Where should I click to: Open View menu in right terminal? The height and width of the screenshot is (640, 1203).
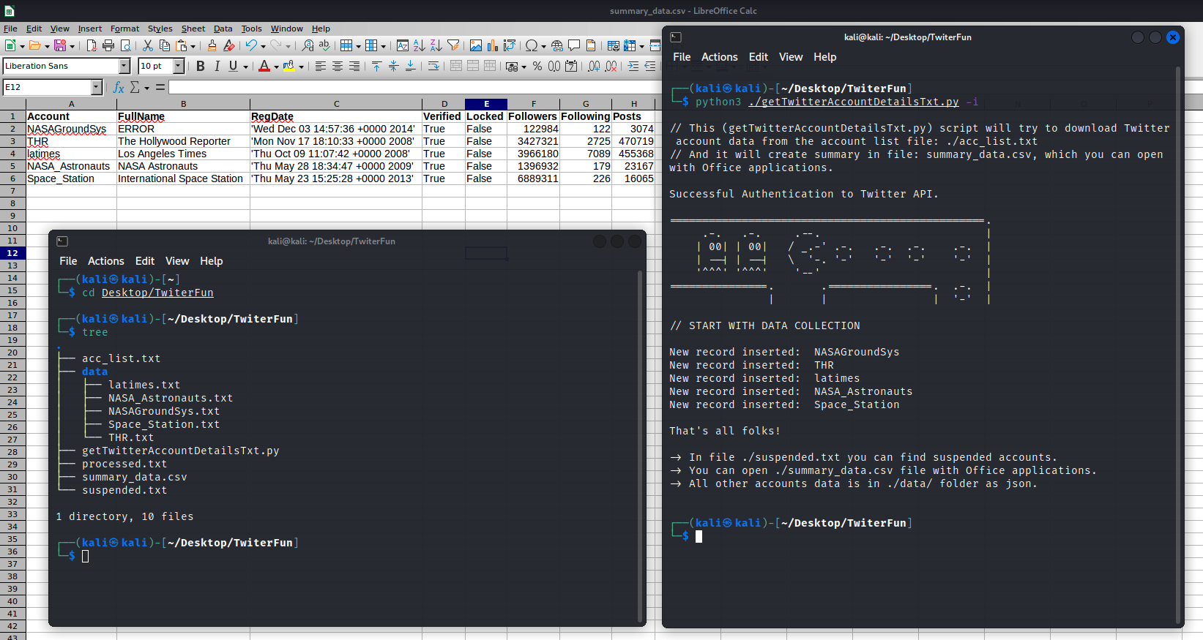coord(791,57)
